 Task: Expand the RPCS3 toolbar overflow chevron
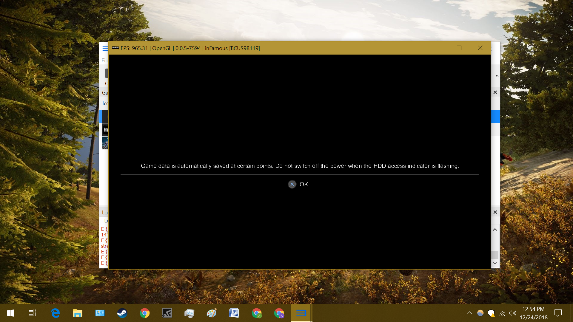coord(497,76)
